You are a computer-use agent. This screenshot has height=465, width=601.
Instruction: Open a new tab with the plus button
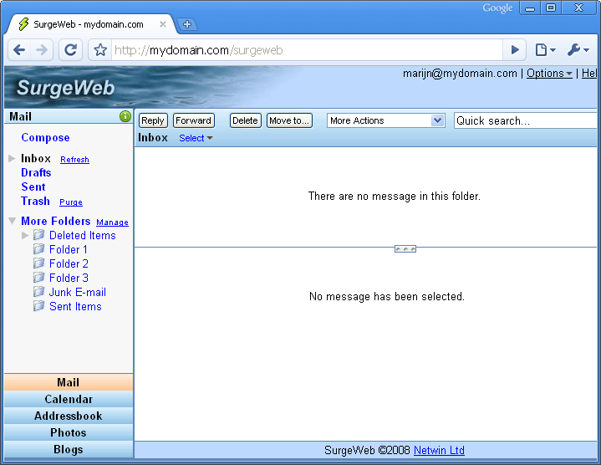pyautogui.click(x=187, y=24)
